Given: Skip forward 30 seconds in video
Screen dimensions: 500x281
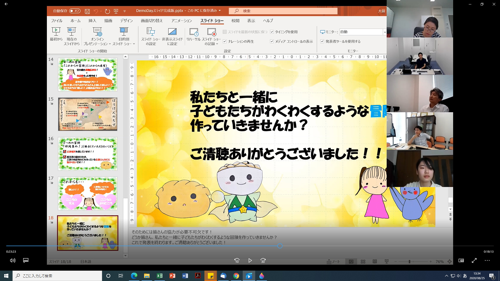Looking at the screenshot, I should click(263, 260).
